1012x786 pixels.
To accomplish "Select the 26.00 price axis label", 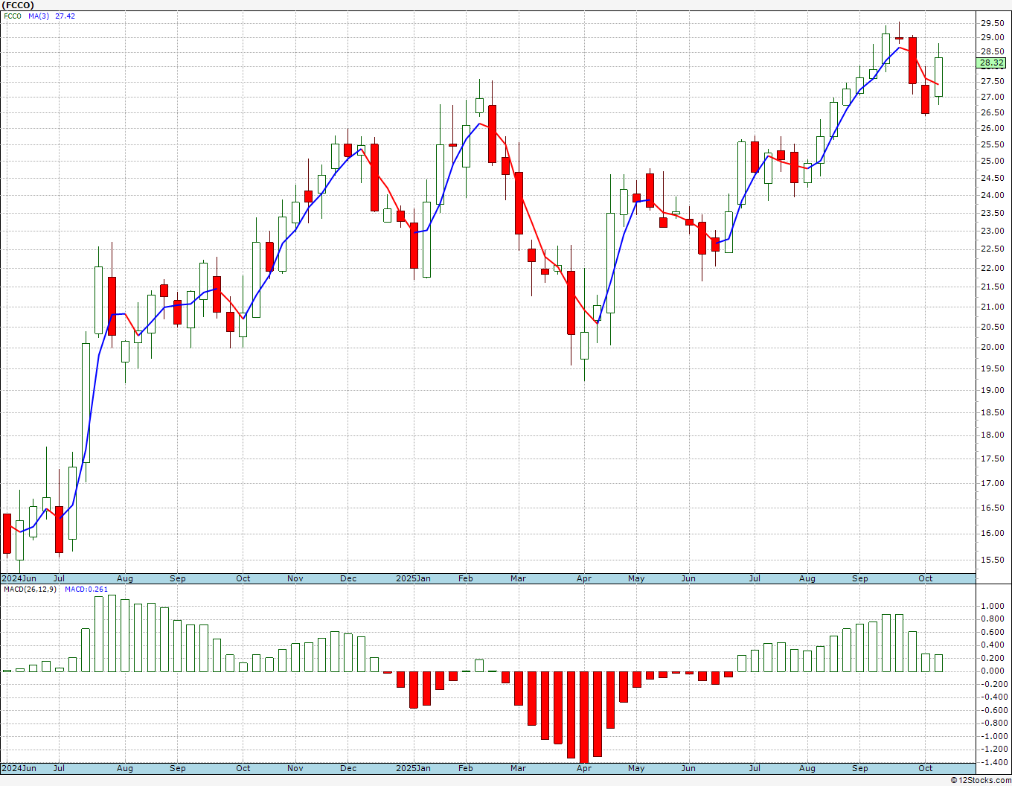I will pos(992,128).
